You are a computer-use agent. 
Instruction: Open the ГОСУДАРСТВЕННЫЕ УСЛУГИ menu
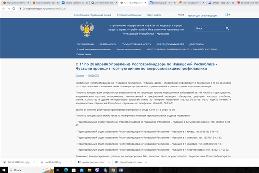136,44
